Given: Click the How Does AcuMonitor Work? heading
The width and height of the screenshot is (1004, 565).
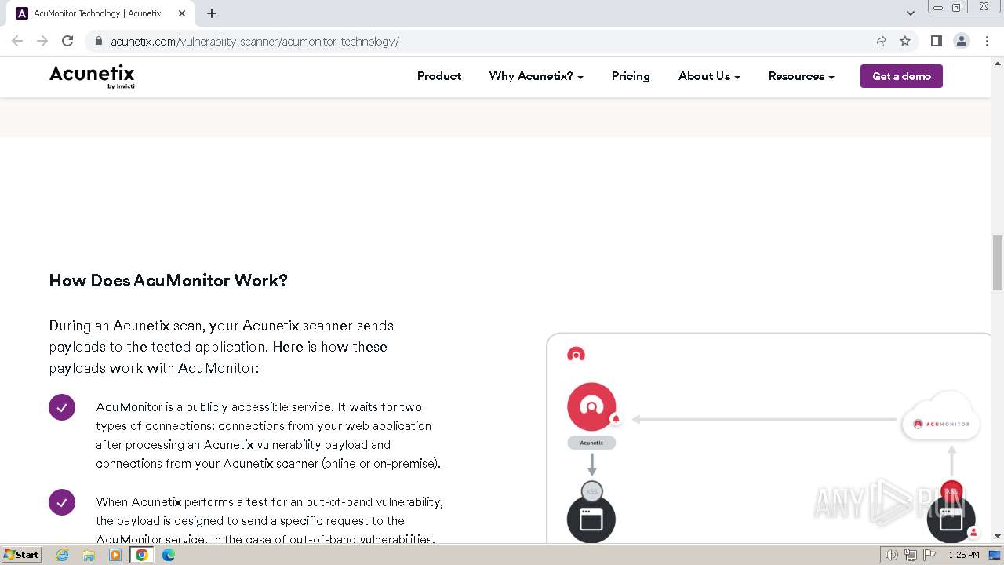Looking at the screenshot, I should [169, 280].
